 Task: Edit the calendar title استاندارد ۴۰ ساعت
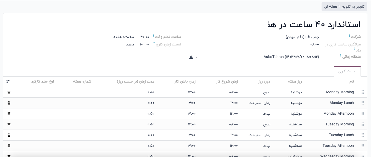(x=314, y=25)
